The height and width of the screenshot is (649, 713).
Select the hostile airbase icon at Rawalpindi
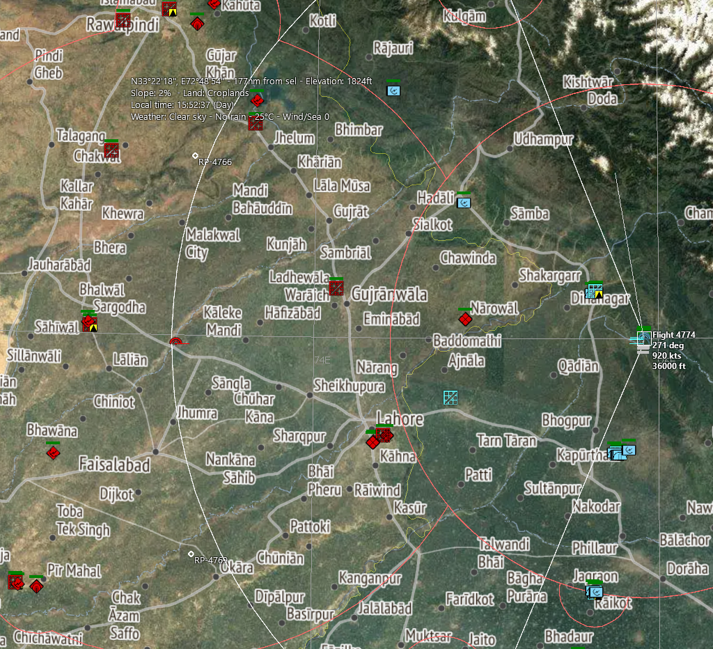(123, 20)
